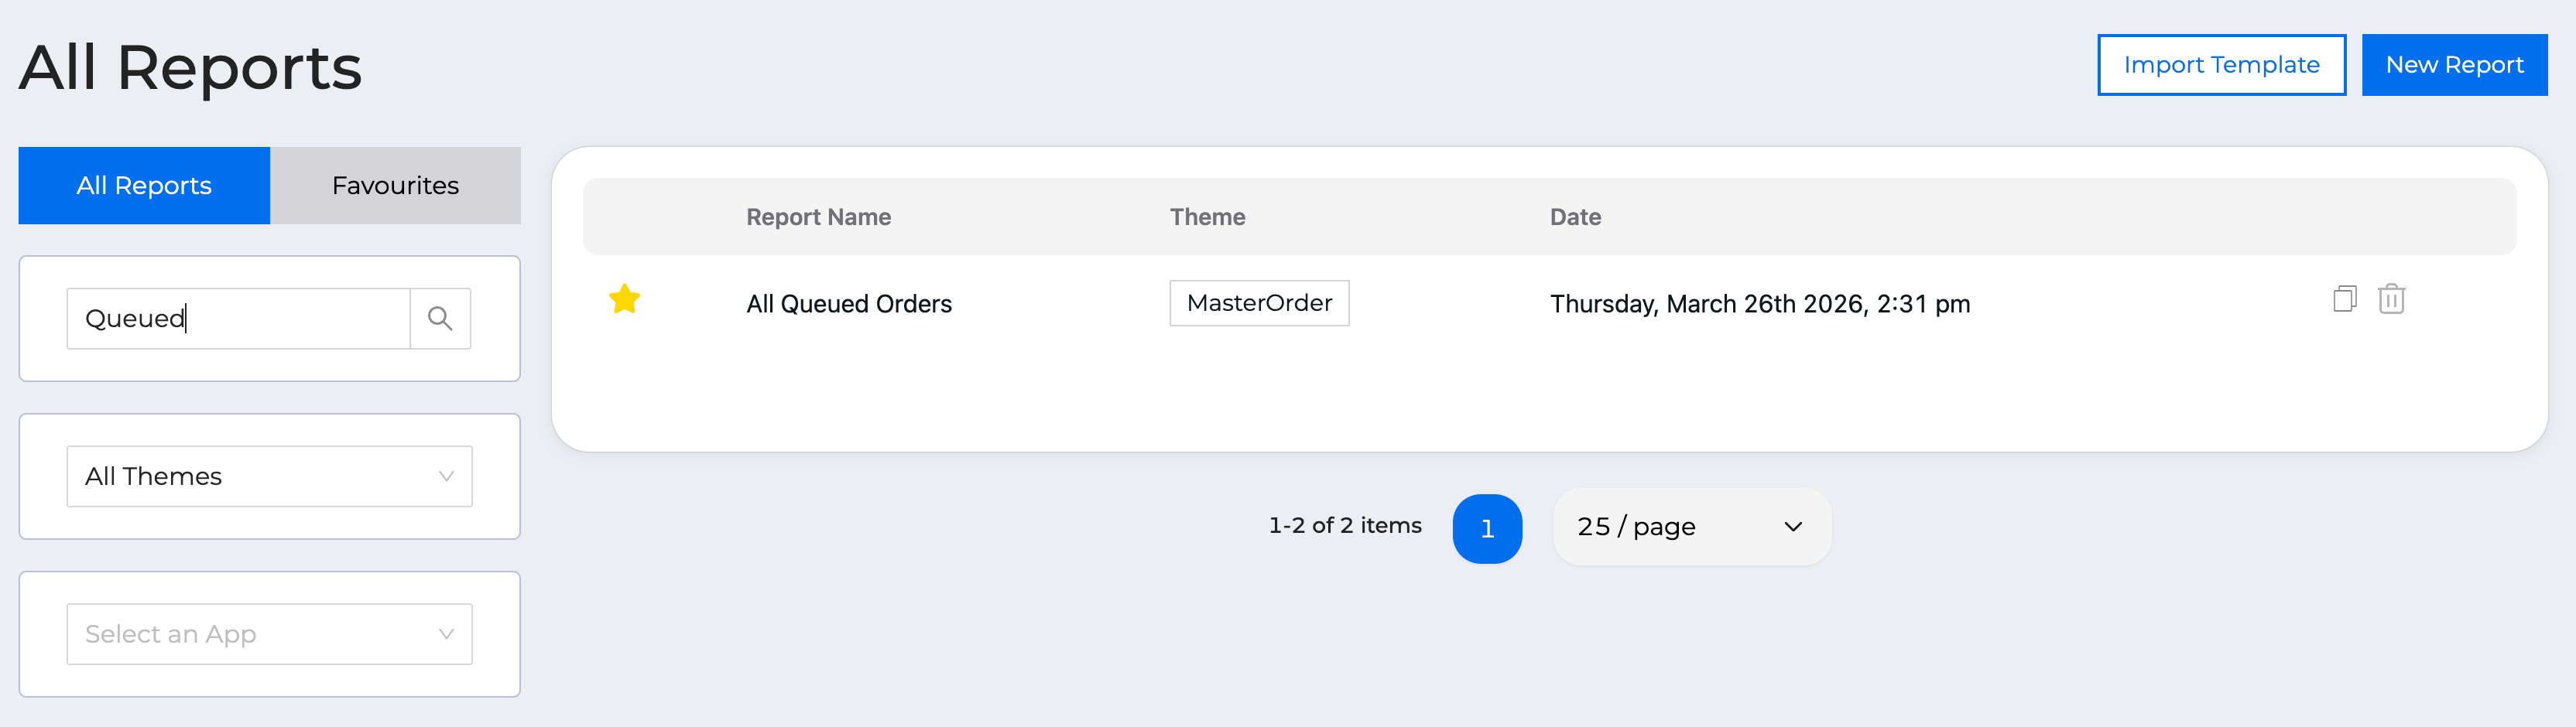
Task: Sort by the Date column header
Action: point(1575,217)
